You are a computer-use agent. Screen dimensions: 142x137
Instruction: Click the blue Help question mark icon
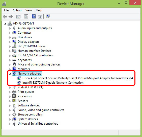pos(34,16)
